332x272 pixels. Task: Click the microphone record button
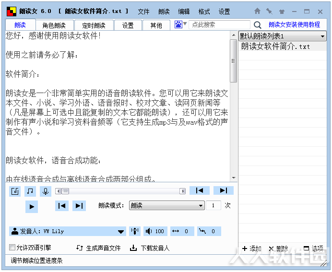click(x=46, y=191)
